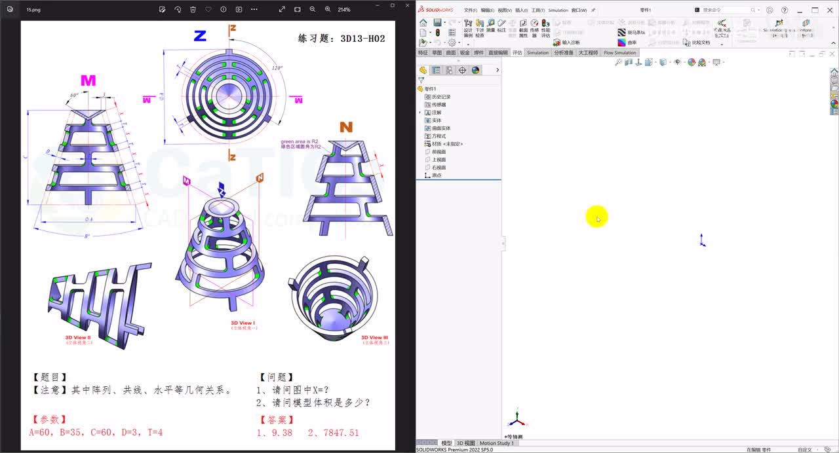The width and height of the screenshot is (839, 453).
Task: Mark image as favorite with heart icon
Action: pyautogui.click(x=208, y=10)
